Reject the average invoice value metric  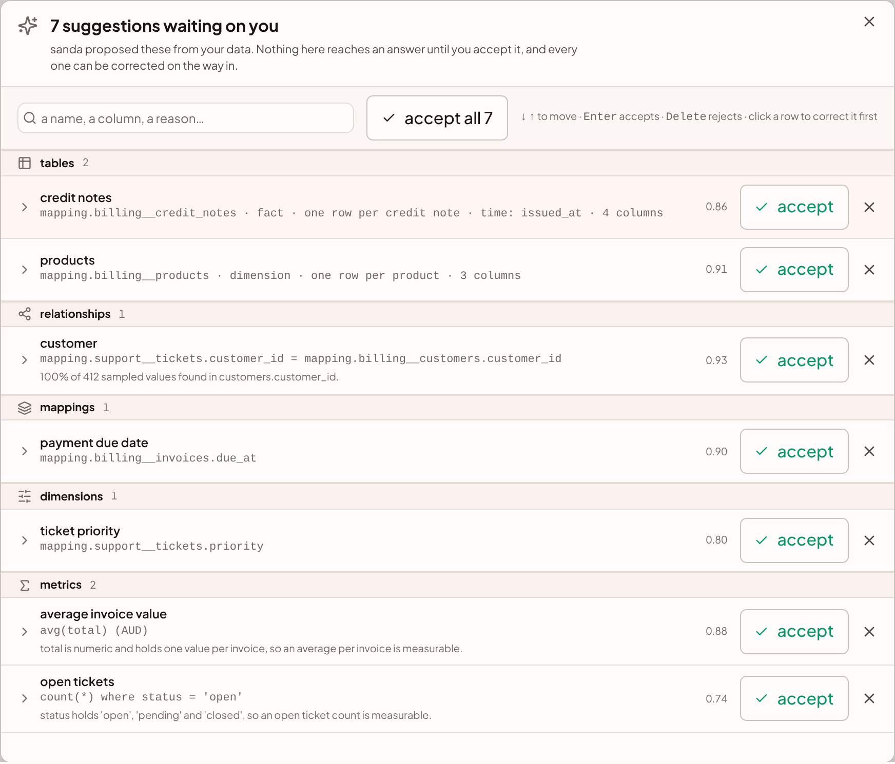pos(869,632)
